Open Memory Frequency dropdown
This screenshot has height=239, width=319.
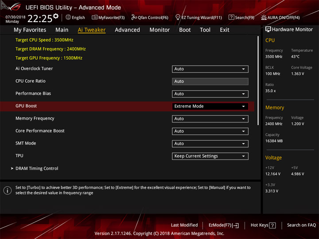pyautogui.click(x=210, y=119)
